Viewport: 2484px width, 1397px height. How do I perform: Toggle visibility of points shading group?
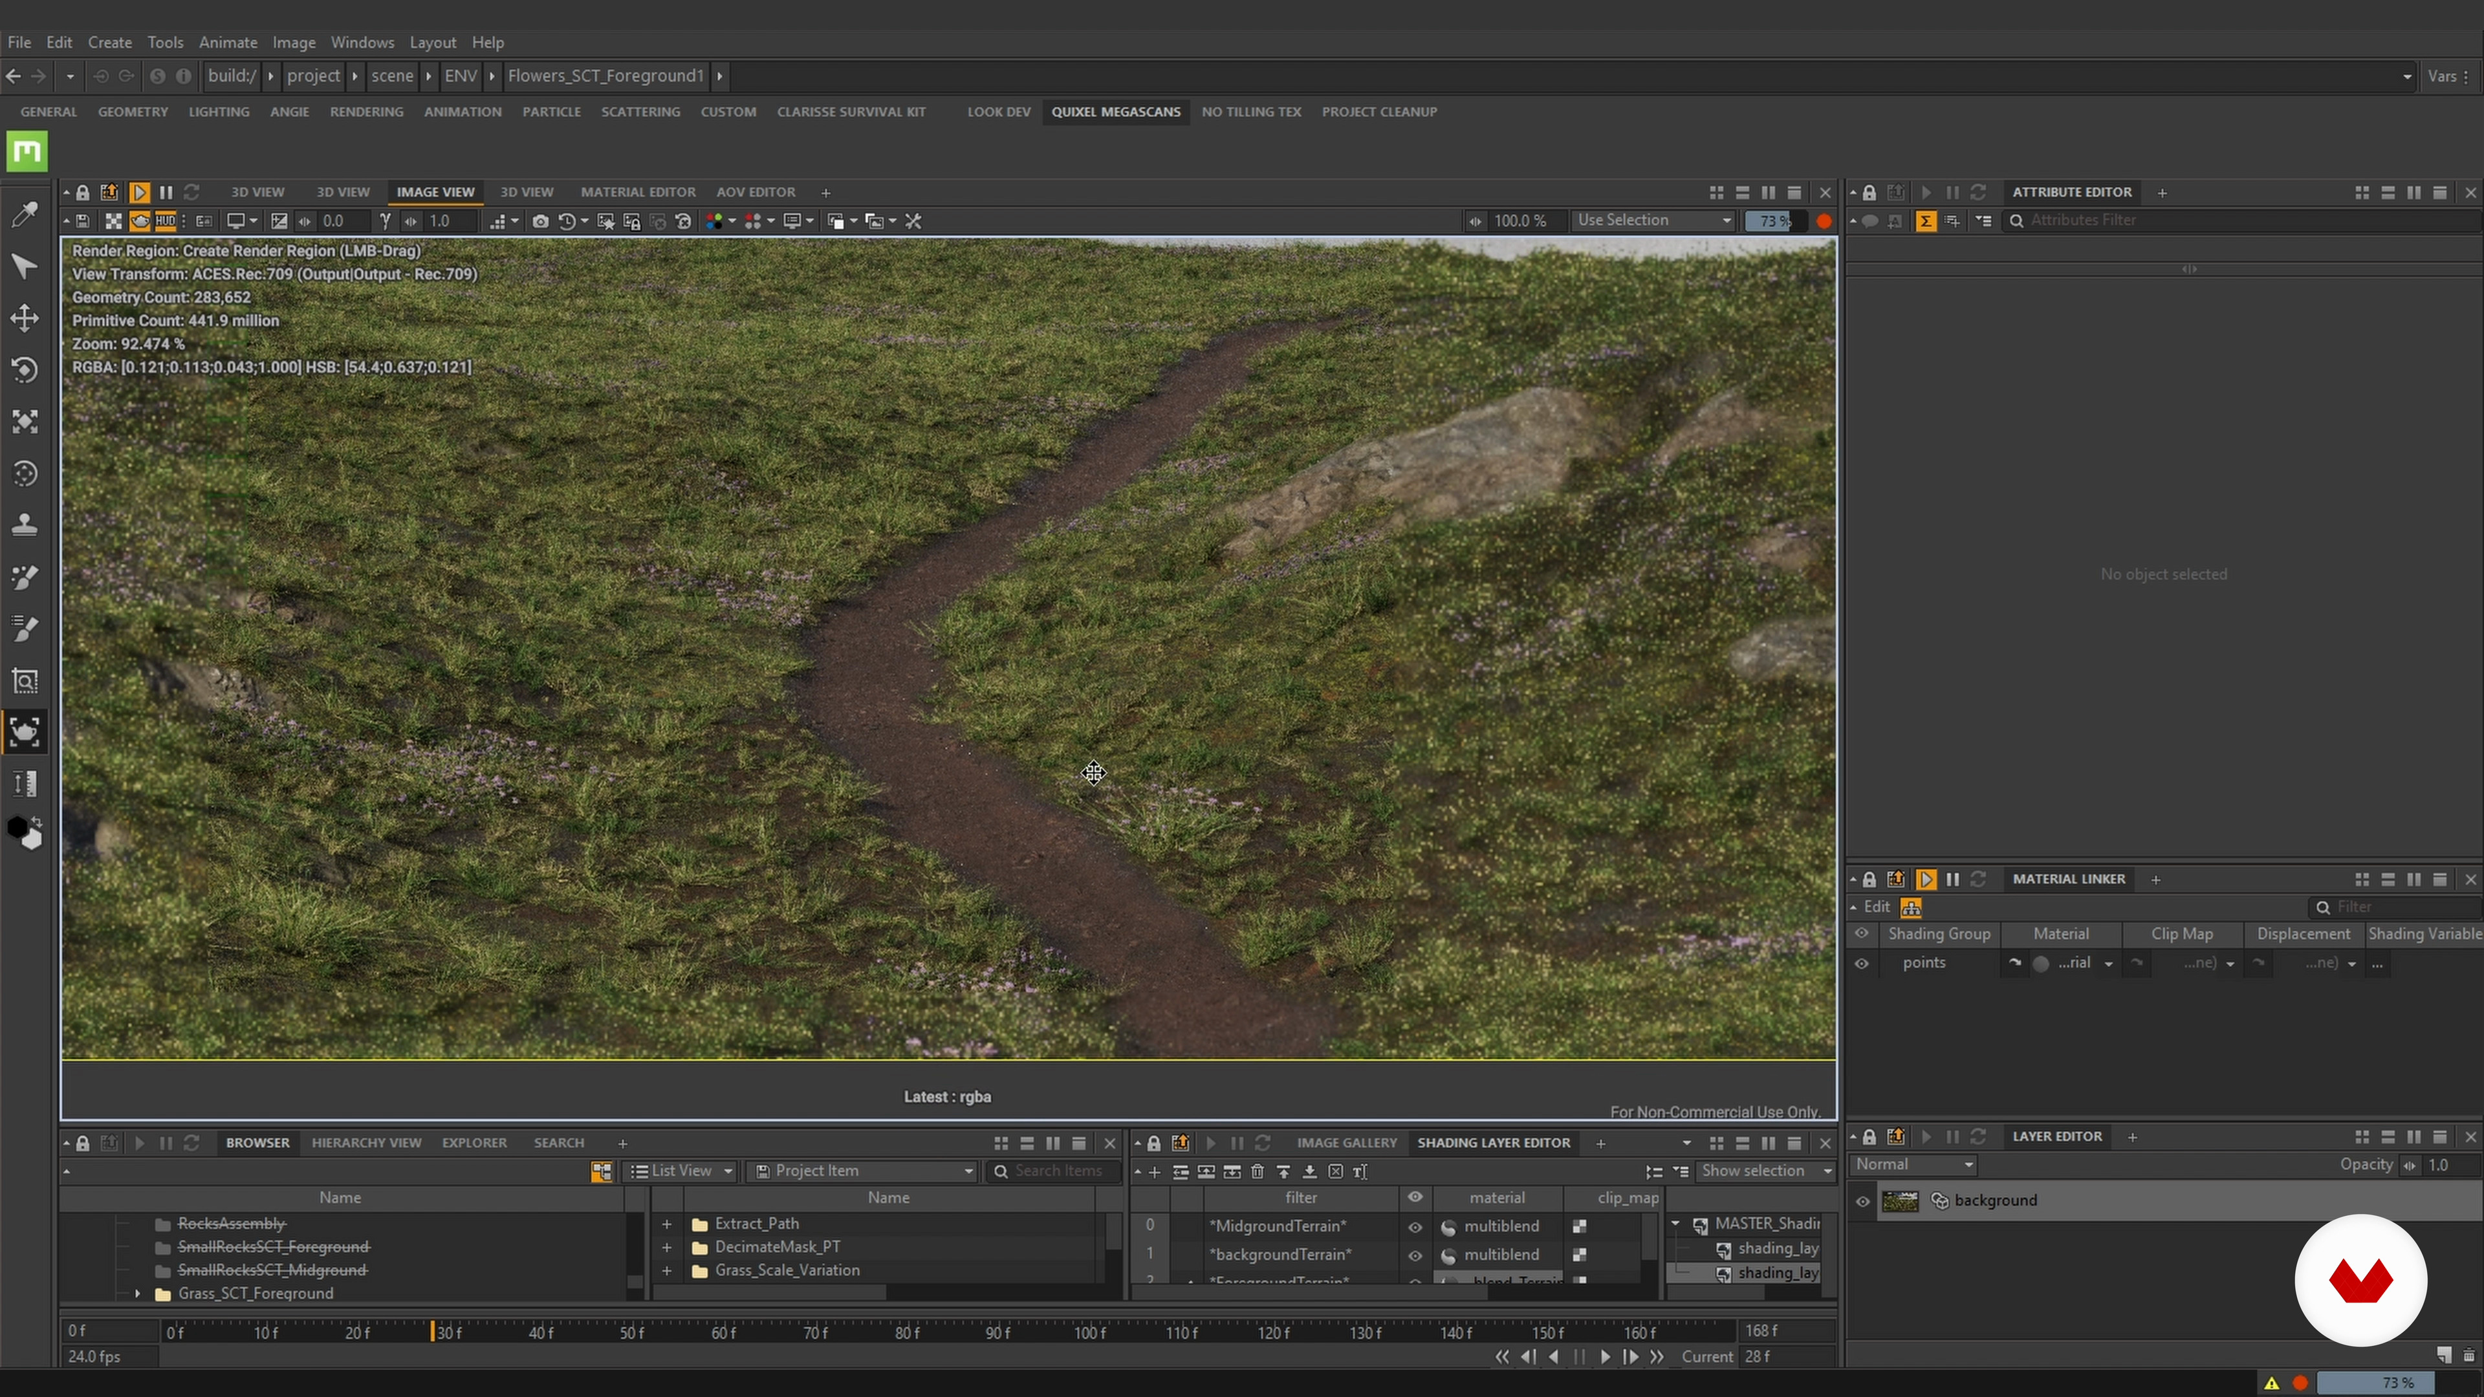1862,963
